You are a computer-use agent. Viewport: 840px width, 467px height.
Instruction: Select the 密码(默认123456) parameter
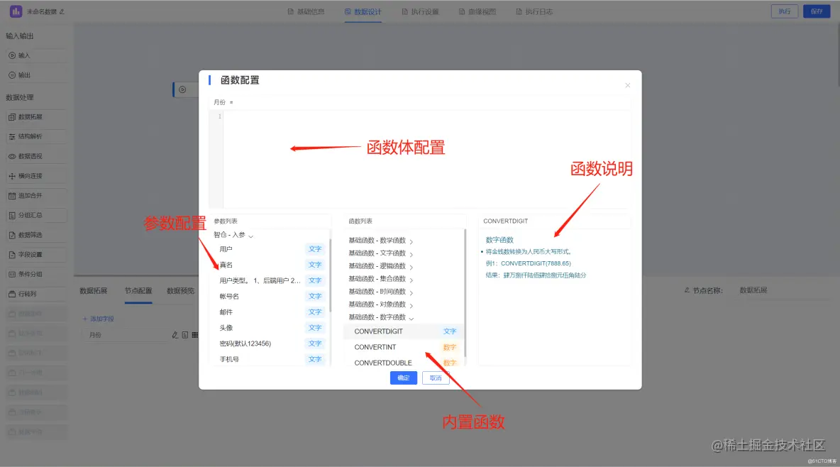(270, 343)
